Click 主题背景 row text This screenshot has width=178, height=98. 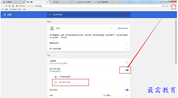click(x=53, y=61)
